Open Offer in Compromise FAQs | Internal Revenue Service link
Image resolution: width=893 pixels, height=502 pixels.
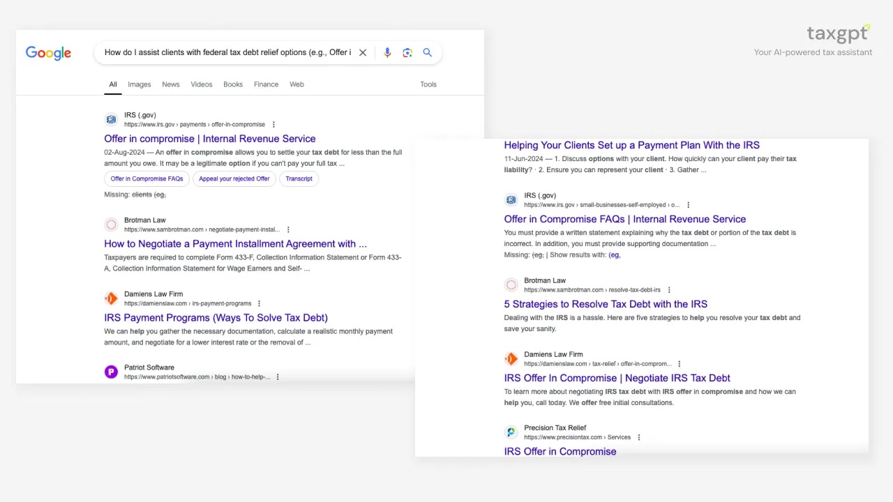coord(625,219)
